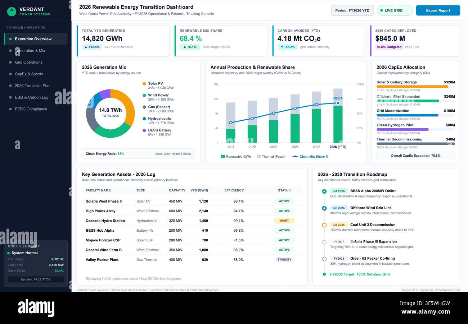468x324 pixels.
Task: Click the Hydroelectric blue legend dot
Action: pos(144,119)
